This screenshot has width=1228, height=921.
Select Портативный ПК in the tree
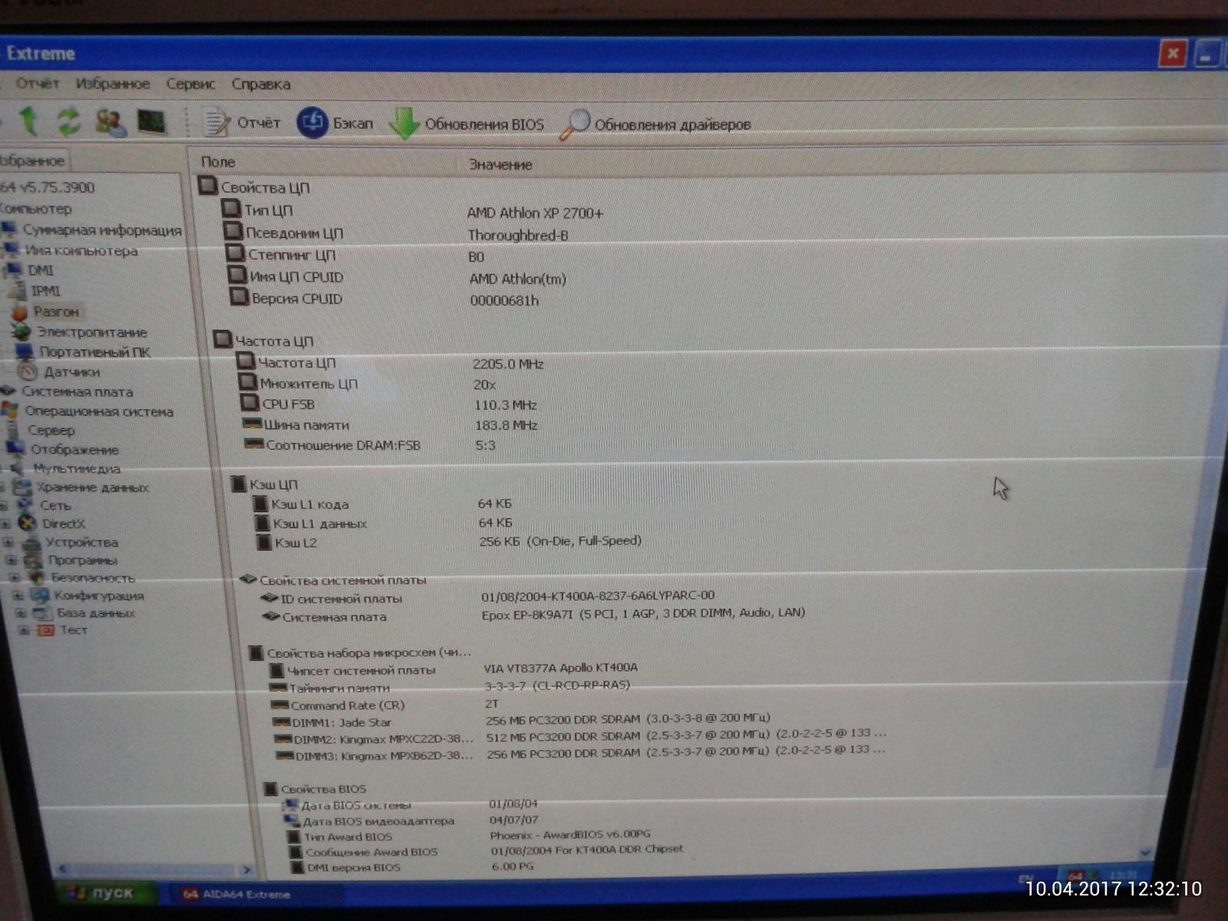[95, 352]
